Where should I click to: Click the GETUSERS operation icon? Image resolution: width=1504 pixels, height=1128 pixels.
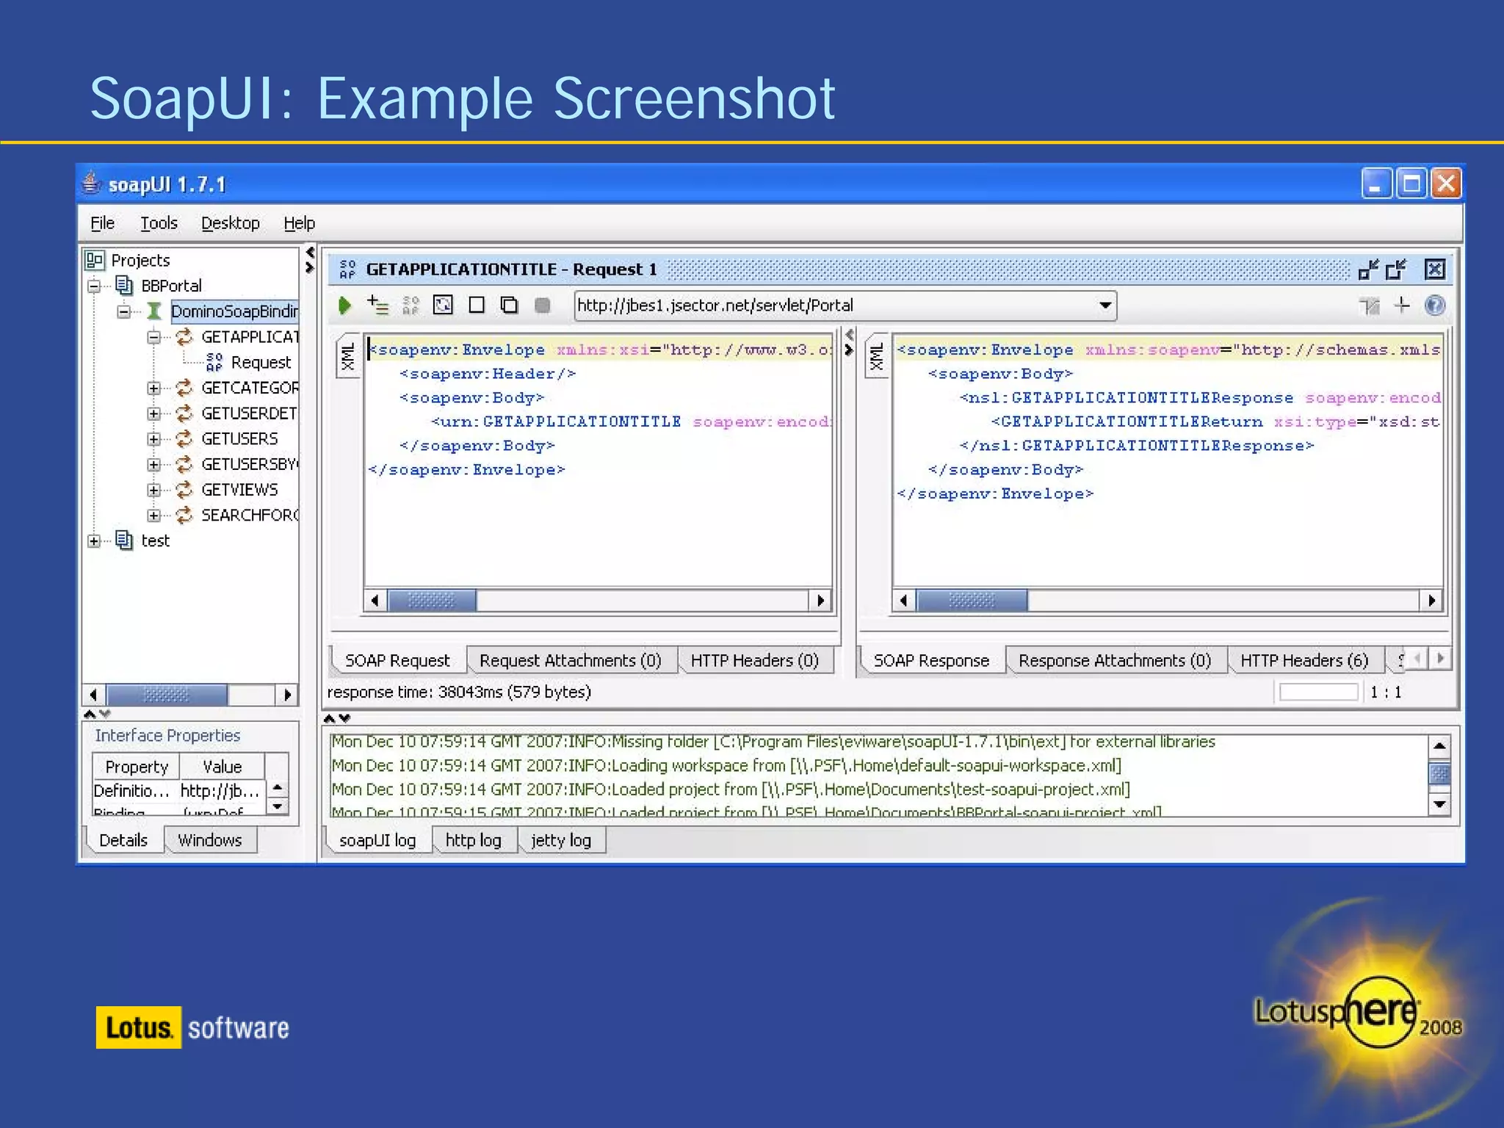184,438
